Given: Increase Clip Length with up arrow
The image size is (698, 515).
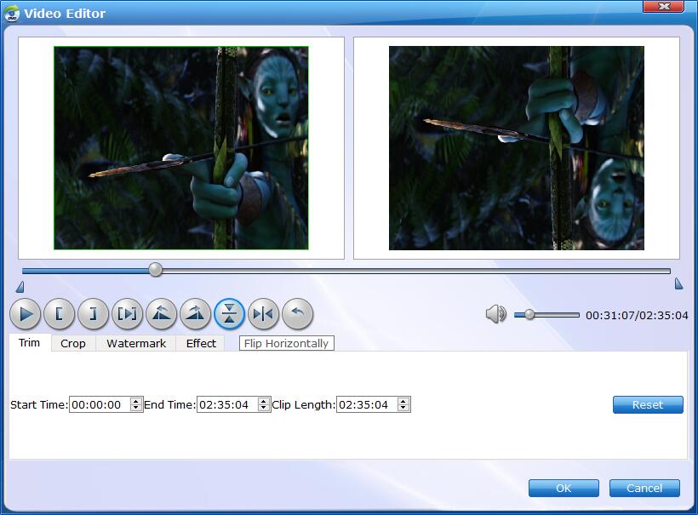Looking at the screenshot, I should 403,401.
